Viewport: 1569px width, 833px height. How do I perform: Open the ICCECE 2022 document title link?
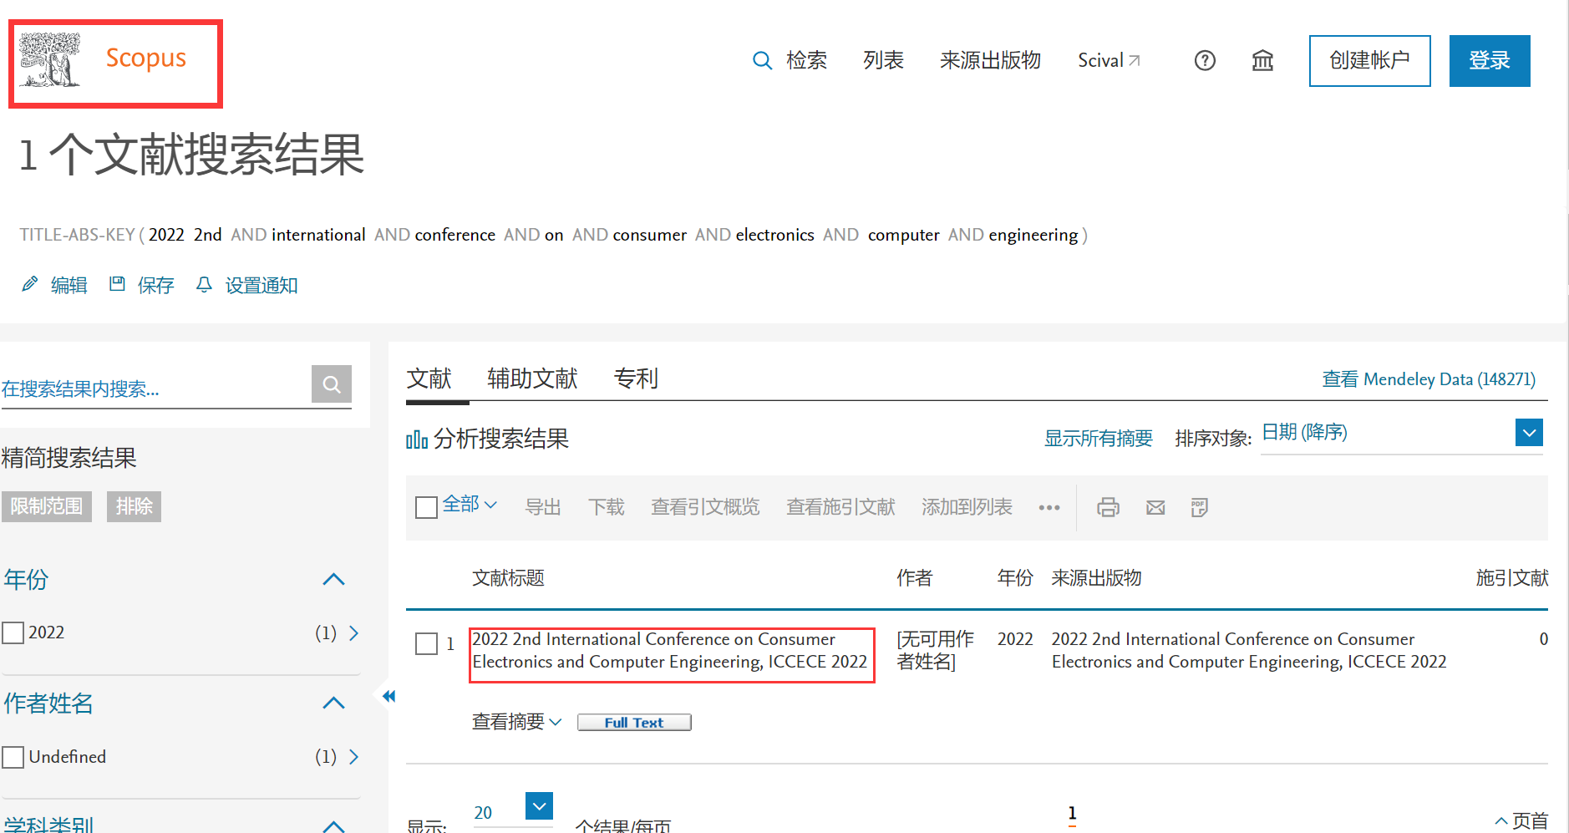pyautogui.click(x=670, y=650)
